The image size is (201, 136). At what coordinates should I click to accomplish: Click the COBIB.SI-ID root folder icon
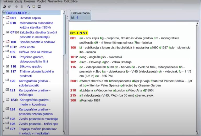[x=4, y=13]
